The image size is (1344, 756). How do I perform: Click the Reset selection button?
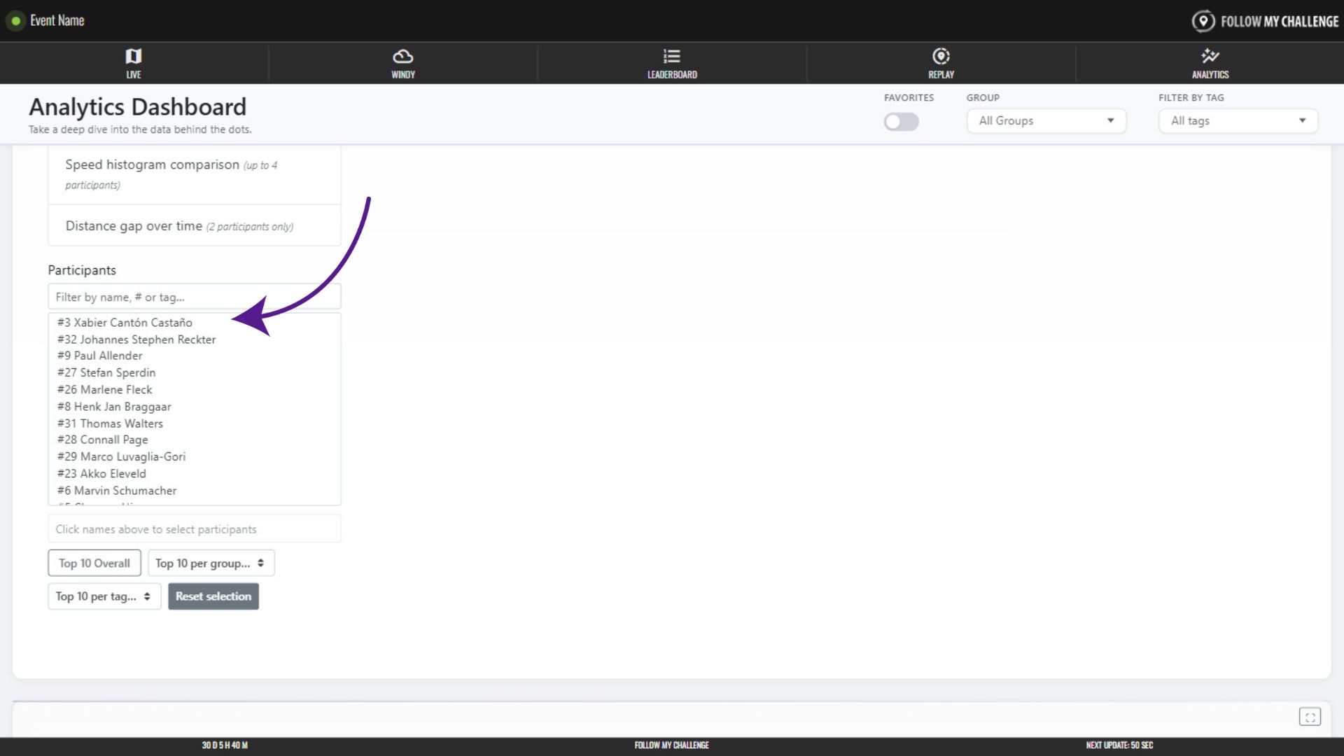[213, 596]
